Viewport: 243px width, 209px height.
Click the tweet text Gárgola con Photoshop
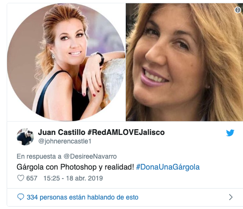pos(57,167)
